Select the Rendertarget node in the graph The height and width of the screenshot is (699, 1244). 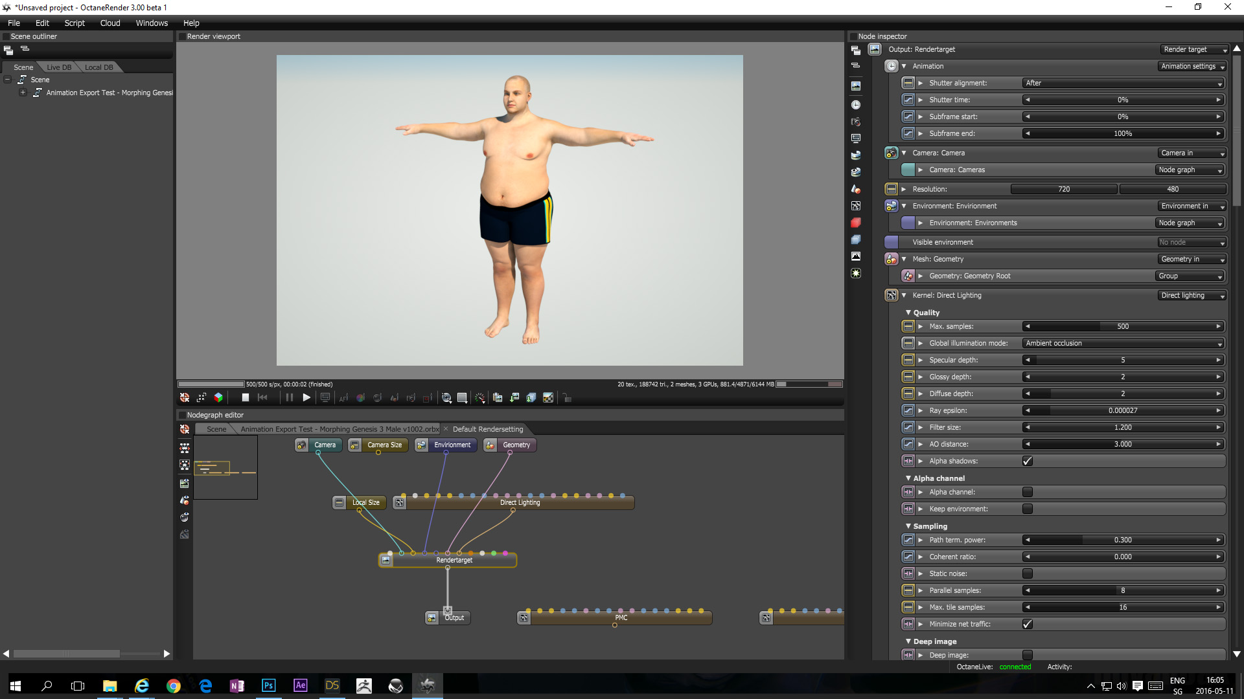click(x=454, y=560)
